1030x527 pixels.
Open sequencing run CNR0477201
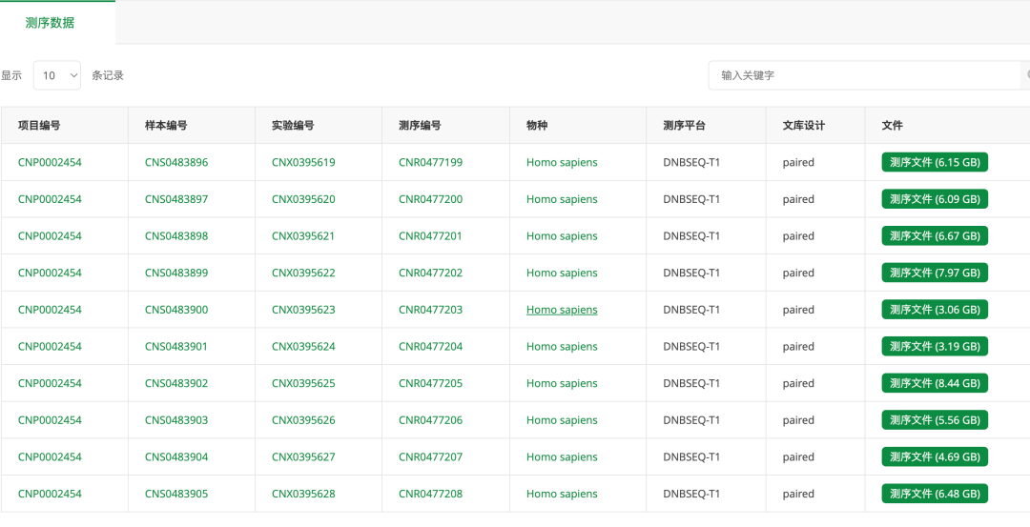[430, 235]
